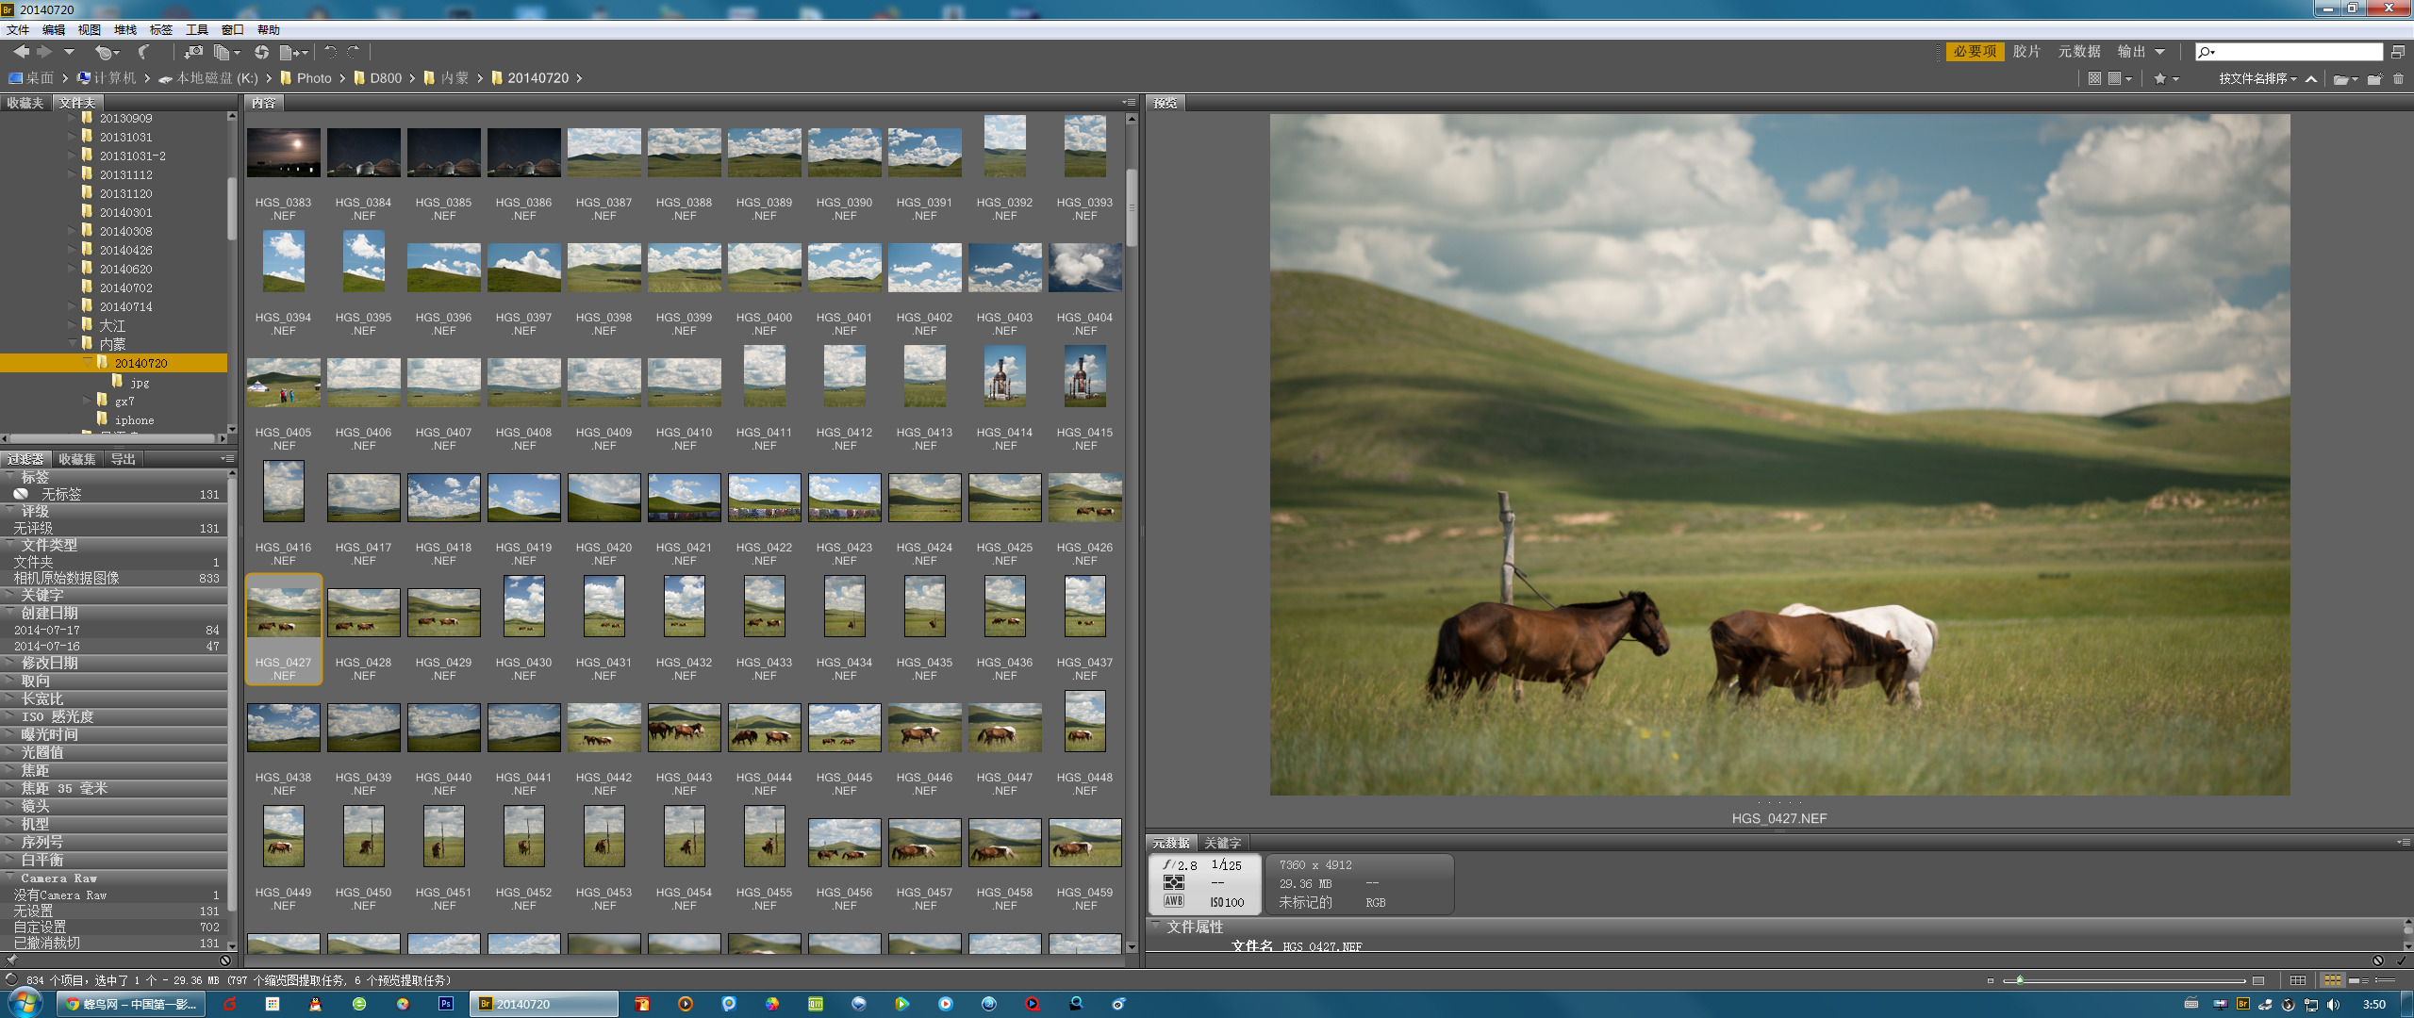
Task: Switch to the 胶片 workspace
Action: click(2026, 52)
